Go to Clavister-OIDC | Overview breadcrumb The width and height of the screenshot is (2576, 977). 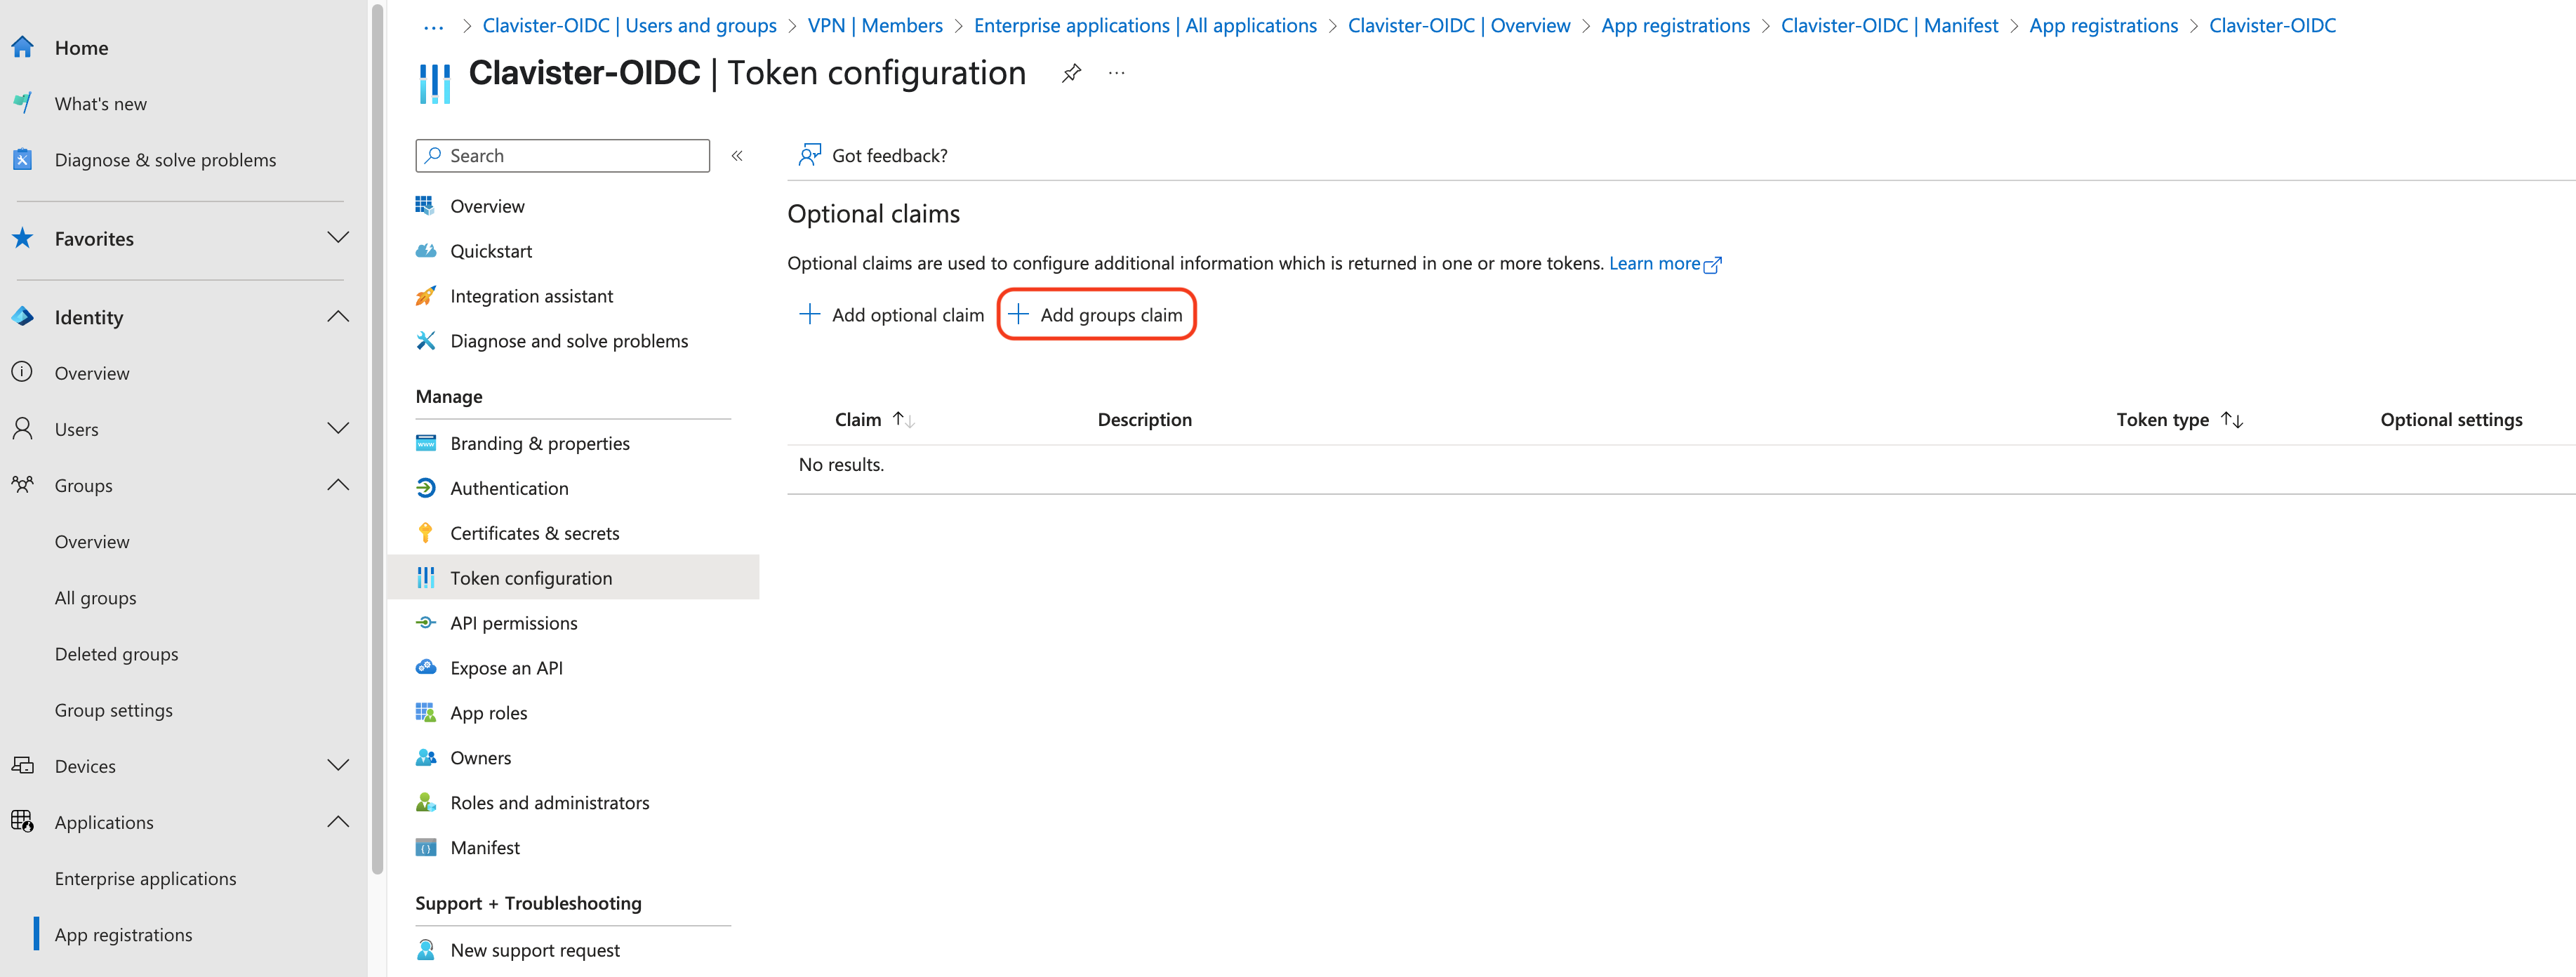click(x=1458, y=25)
